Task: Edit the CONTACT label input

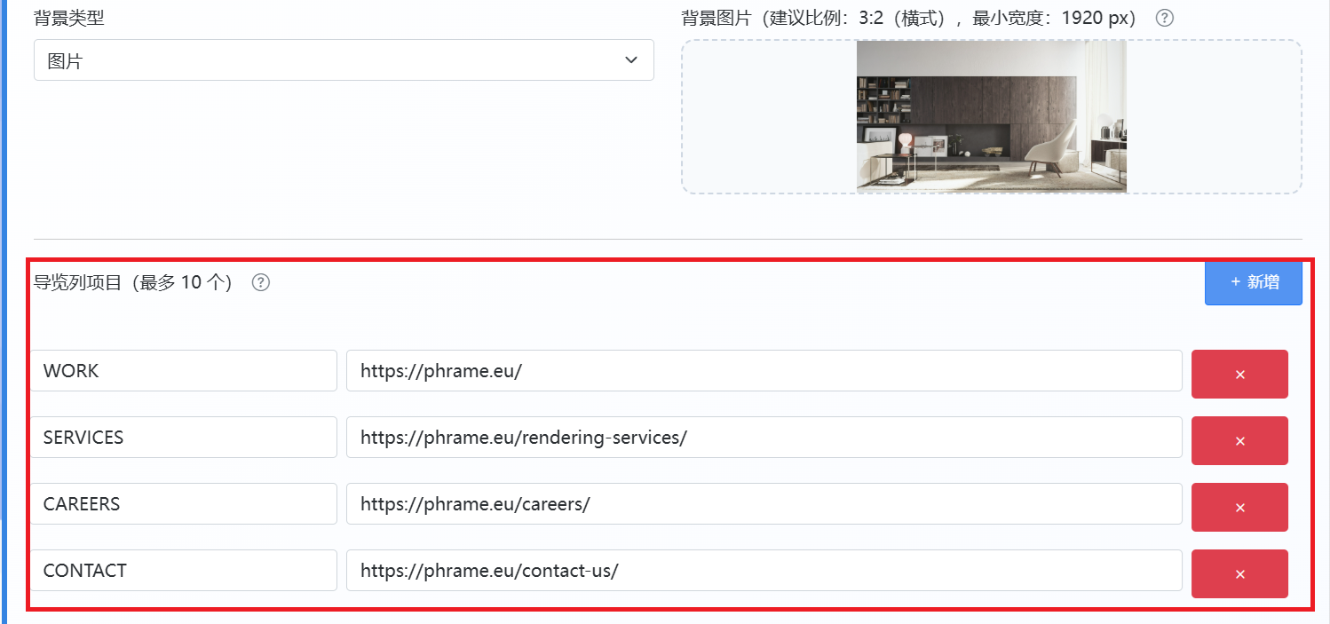Action: tap(184, 570)
